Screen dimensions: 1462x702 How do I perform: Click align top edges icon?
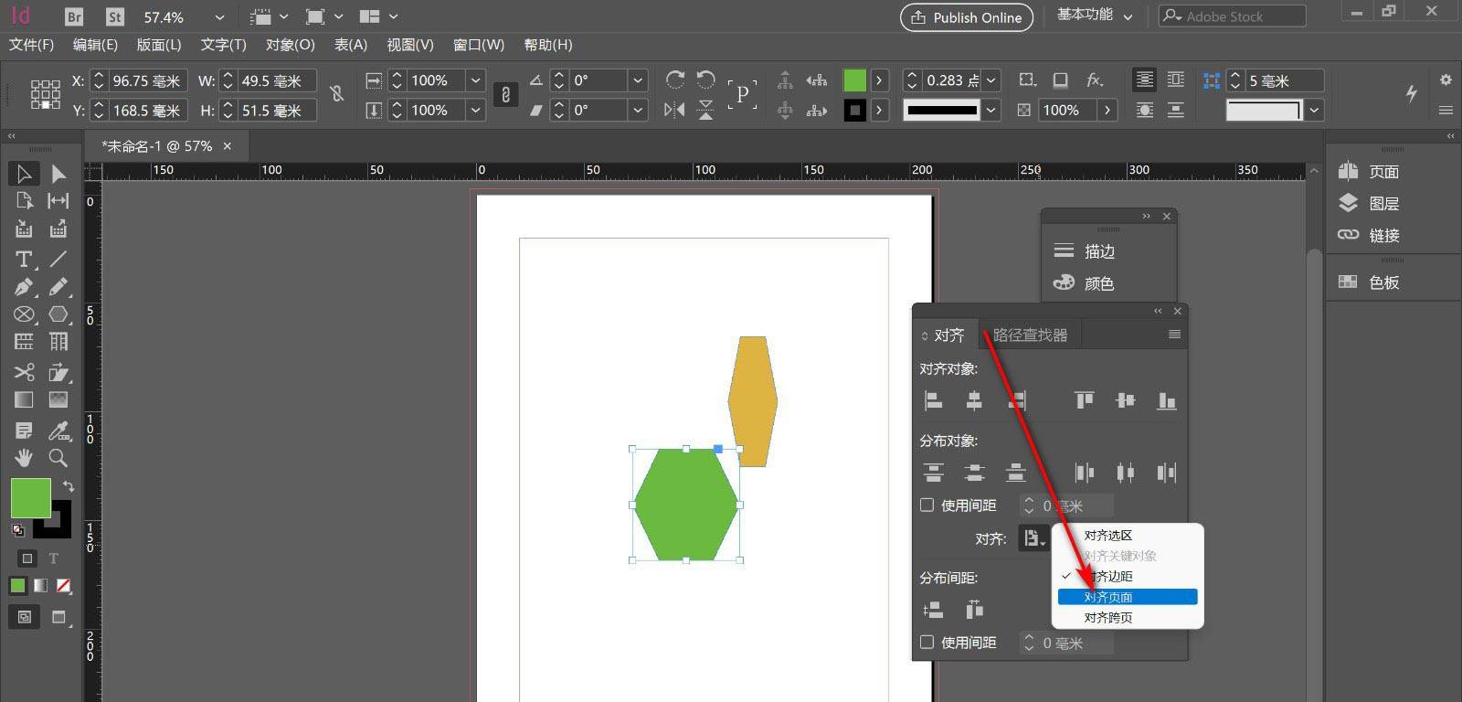(x=1084, y=400)
